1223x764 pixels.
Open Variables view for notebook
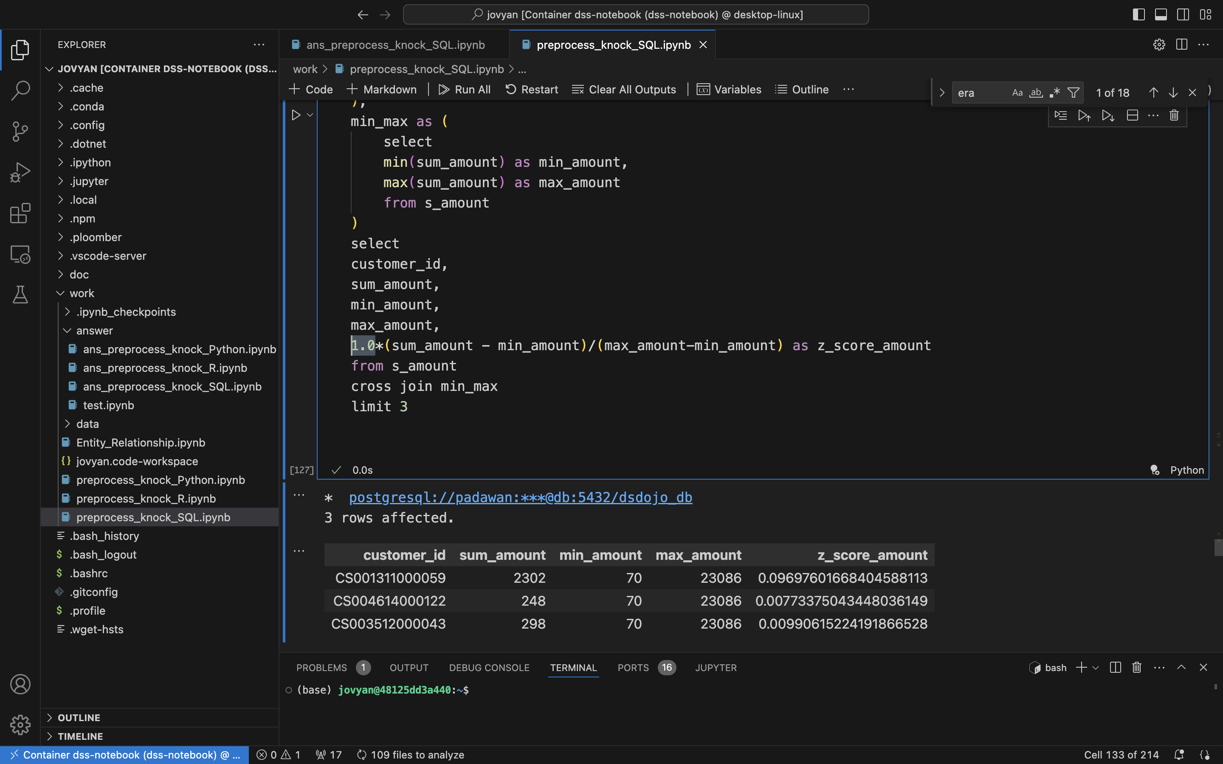click(x=729, y=90)
